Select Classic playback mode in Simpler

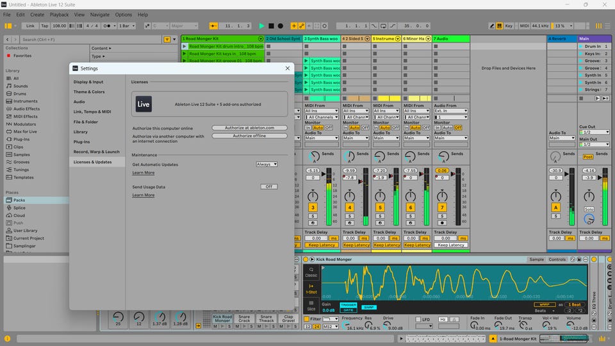[311, 272]
